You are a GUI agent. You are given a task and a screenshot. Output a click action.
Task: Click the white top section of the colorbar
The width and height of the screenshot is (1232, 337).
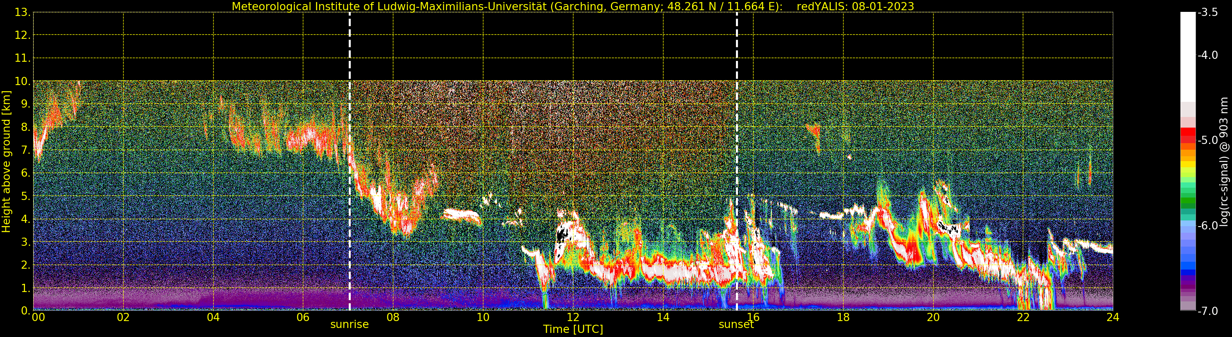(x=1187, y=56)
